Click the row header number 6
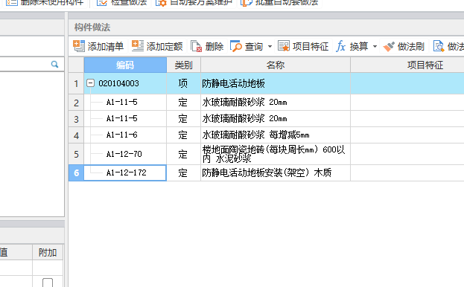Image resolution: width=464 pixels, height=287 pixels. 76,172
